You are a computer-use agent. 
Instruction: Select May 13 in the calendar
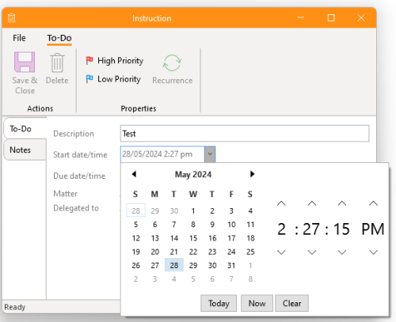coord(155,238)
